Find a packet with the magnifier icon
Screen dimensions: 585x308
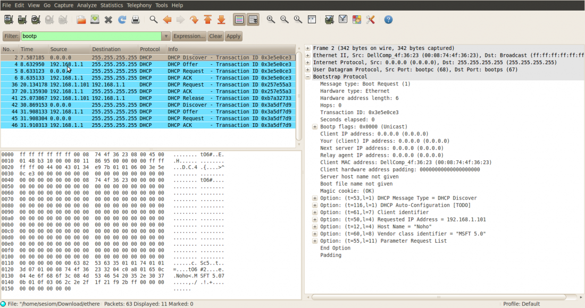point(153,20)
